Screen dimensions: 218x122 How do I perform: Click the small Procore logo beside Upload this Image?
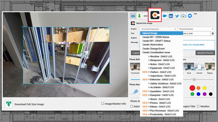[x=133, y=23]
